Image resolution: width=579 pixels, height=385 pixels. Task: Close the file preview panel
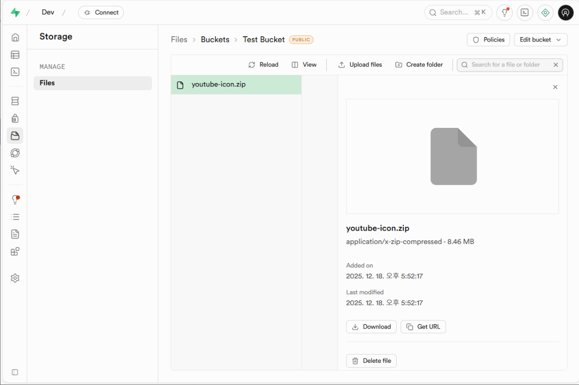(x=555, y=87)
